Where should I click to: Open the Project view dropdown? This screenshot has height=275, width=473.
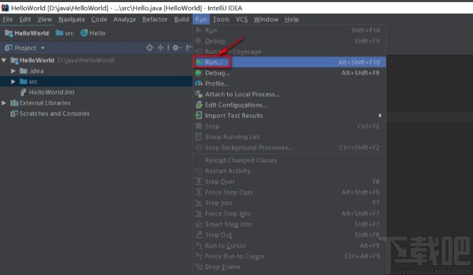(42, 48)
